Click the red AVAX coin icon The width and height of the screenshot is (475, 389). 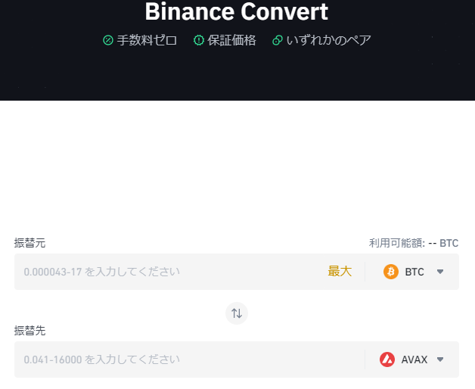click(x=387, y=359)
